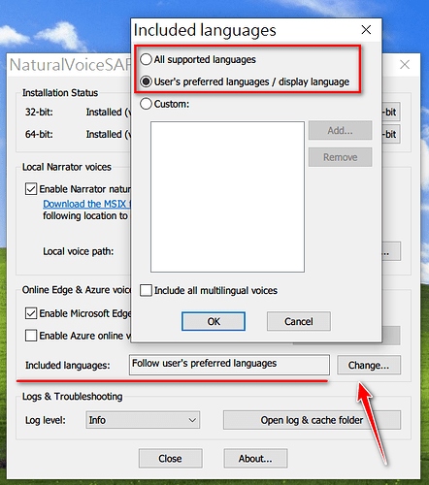Enable Azure online voices checkbox
The width and height of the screenshot is (429, 485).
pyautogui.click(x=31, y=336)
